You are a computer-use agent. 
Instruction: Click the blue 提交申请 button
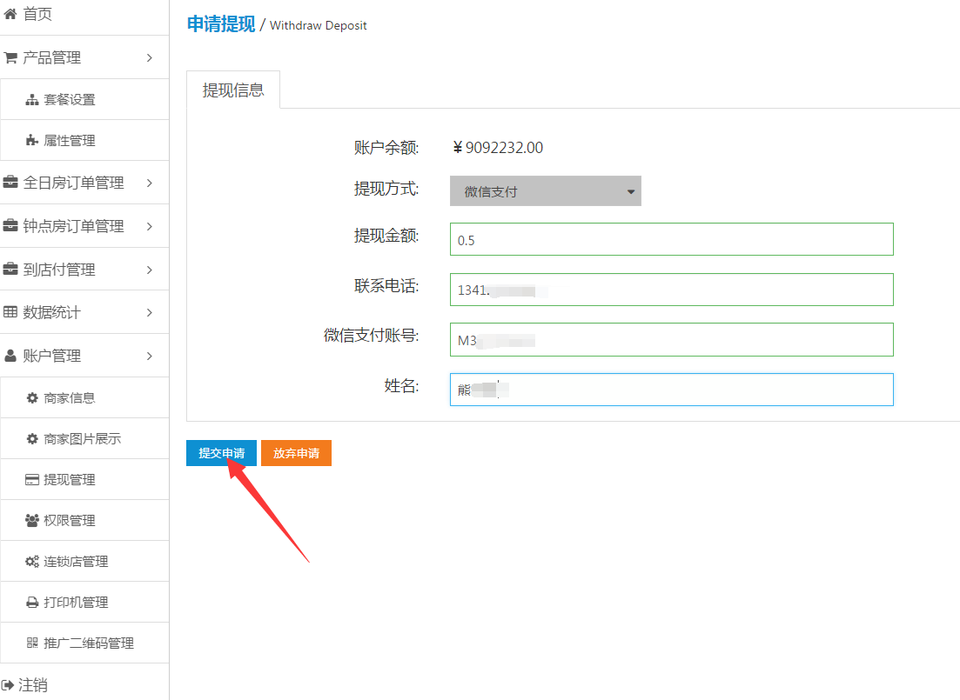point(221,453)
